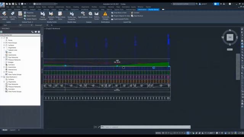Open Profile Properties
Viewport: 244px width, 137px height.
click(43, 16)
